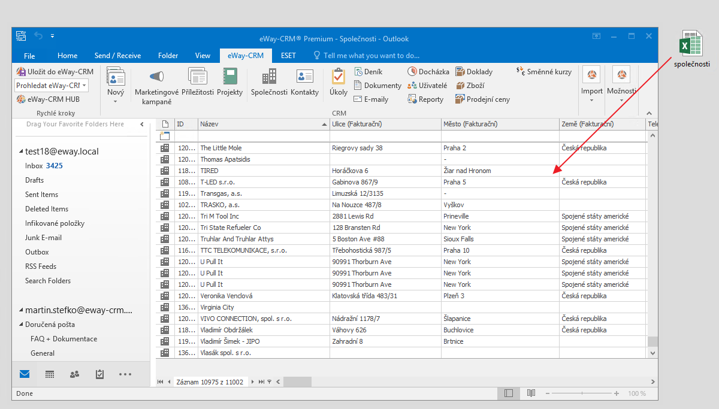Open the Doklady module
Screen dimensions: 719x409
pyautogui.click(x=474, y=72)
